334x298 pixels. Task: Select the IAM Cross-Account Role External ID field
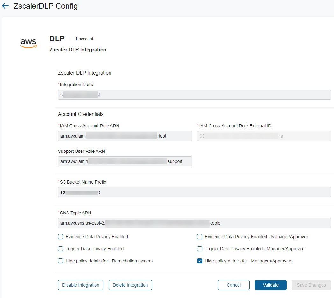(264, 136)
